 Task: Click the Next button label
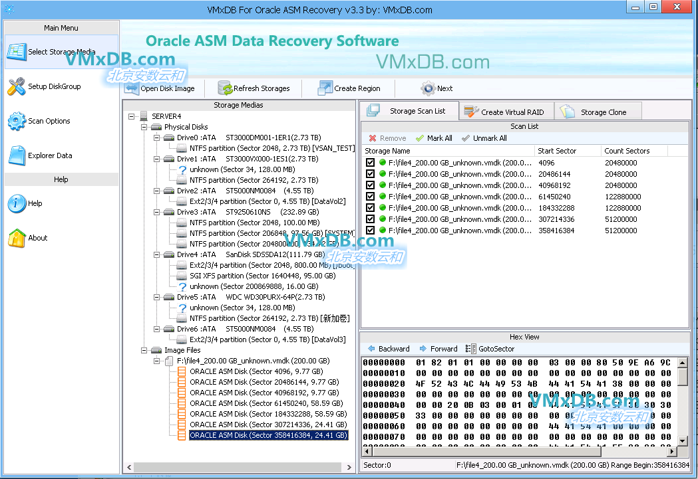(444, 88)
